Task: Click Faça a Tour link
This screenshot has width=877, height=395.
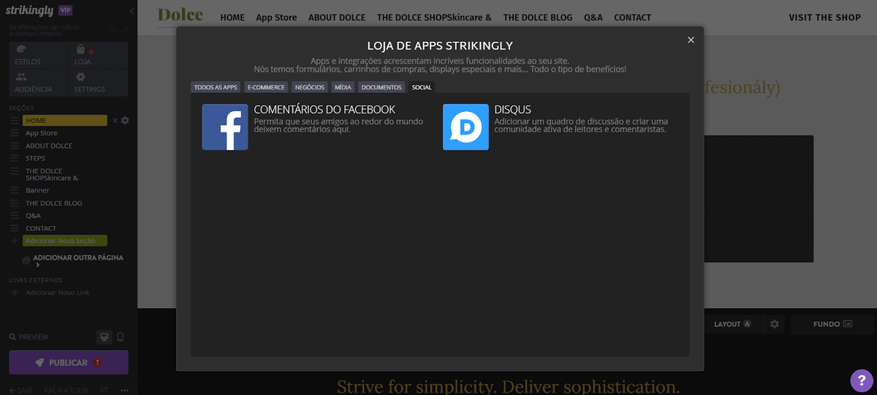Action: point(66,390)
